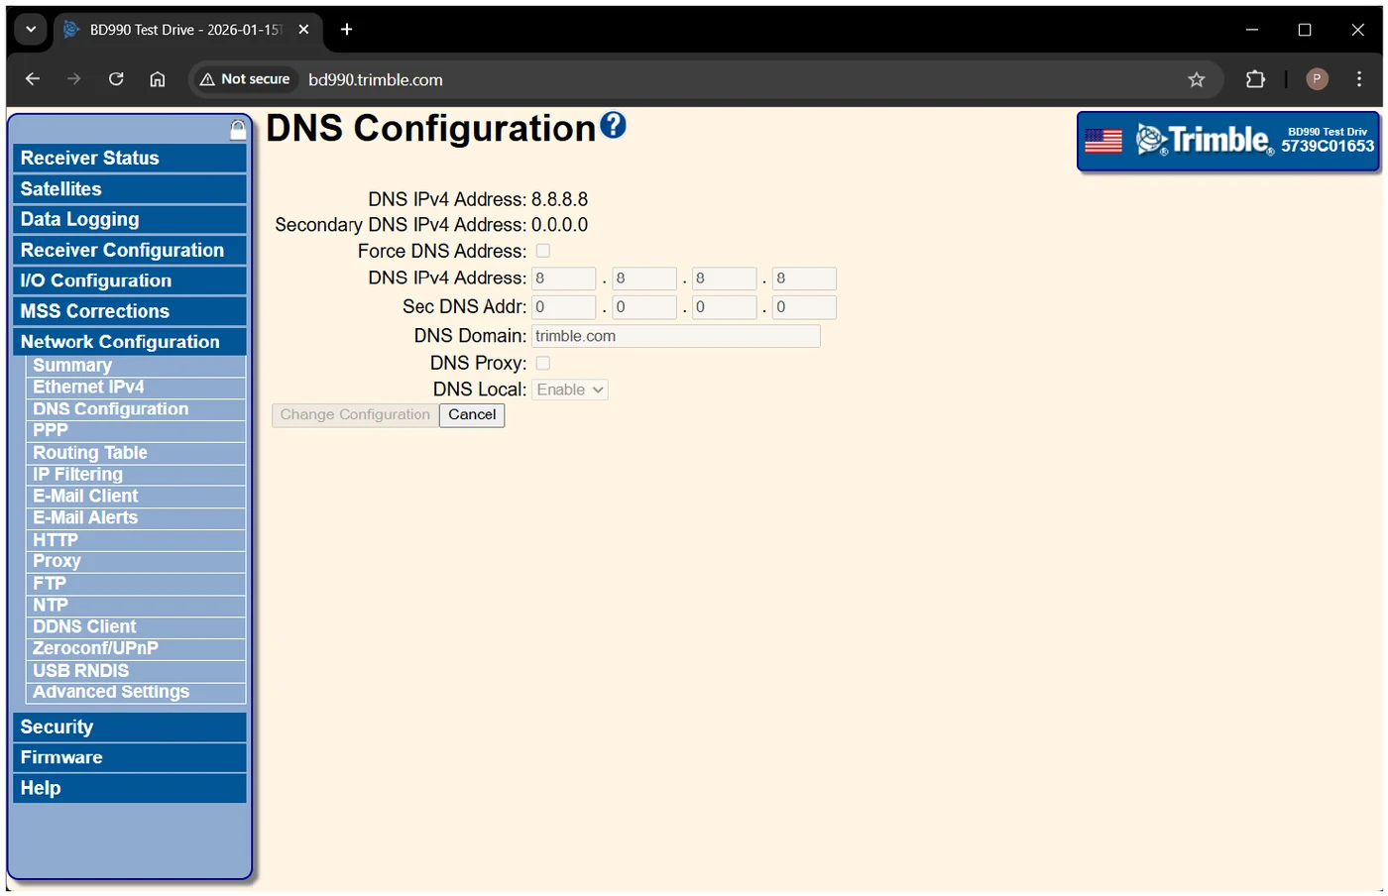Open the E-Mail Client page
Screen dimensions: 1388x896
(x=137, y=497)
